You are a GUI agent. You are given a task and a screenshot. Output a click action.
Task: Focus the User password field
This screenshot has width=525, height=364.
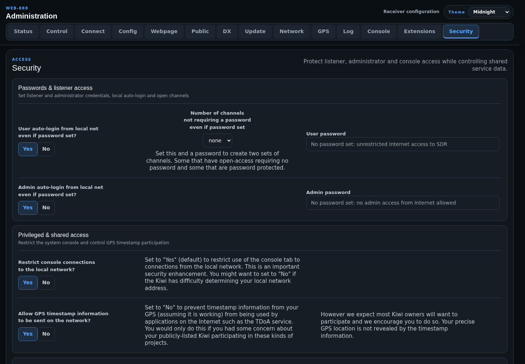[403, 144]
